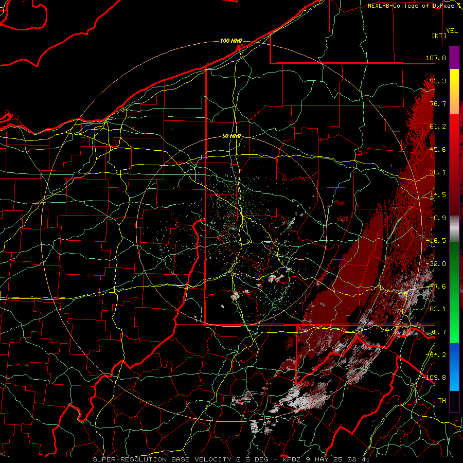Click the "50 NMI" range ring label

coord(232,136)
